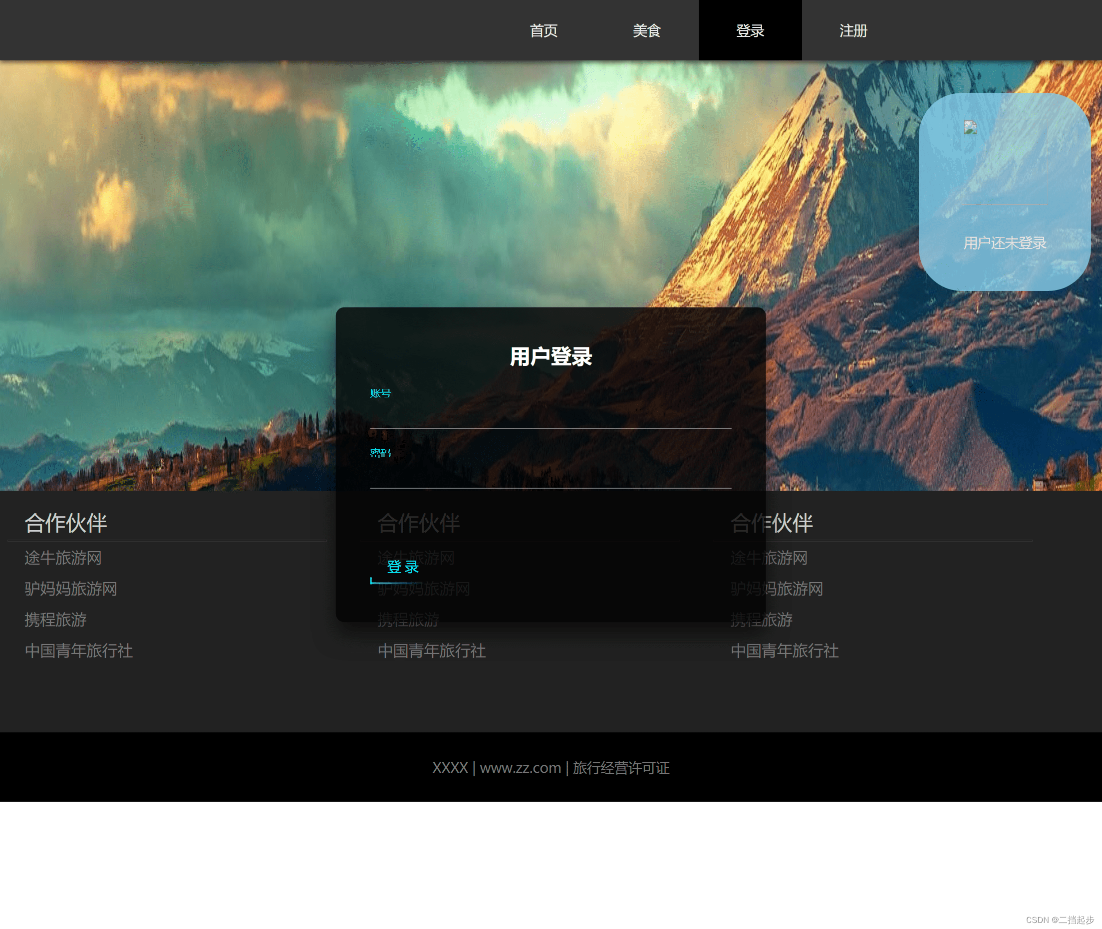Open the 注册 registration tab
1102x929 pixels.
point(852,30)
